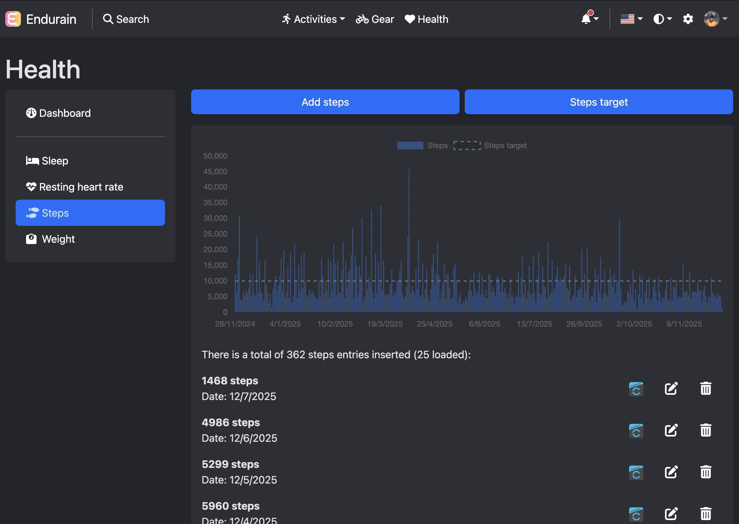Viewport: 739px width, 524px height.
Task: Open settings via the gear icon
Action: tap(688, 19)
